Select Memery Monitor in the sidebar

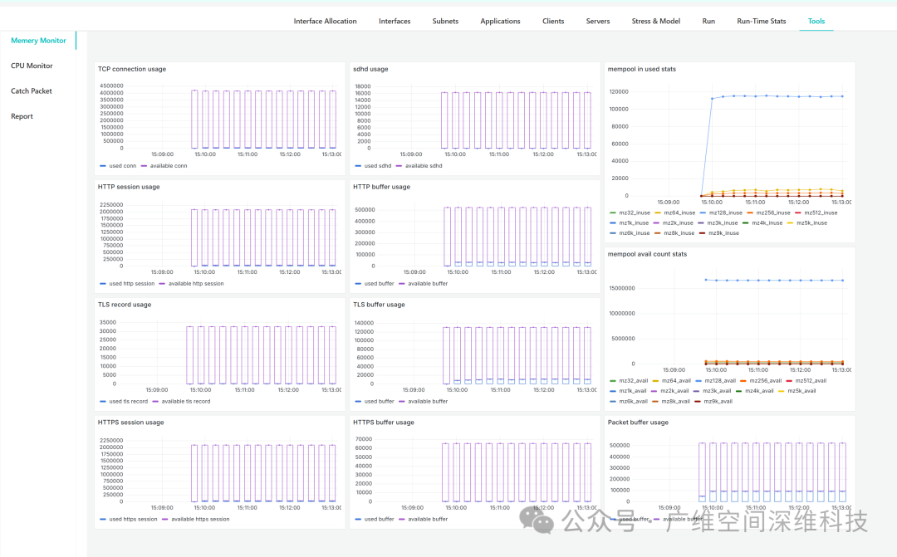[38, 41]
